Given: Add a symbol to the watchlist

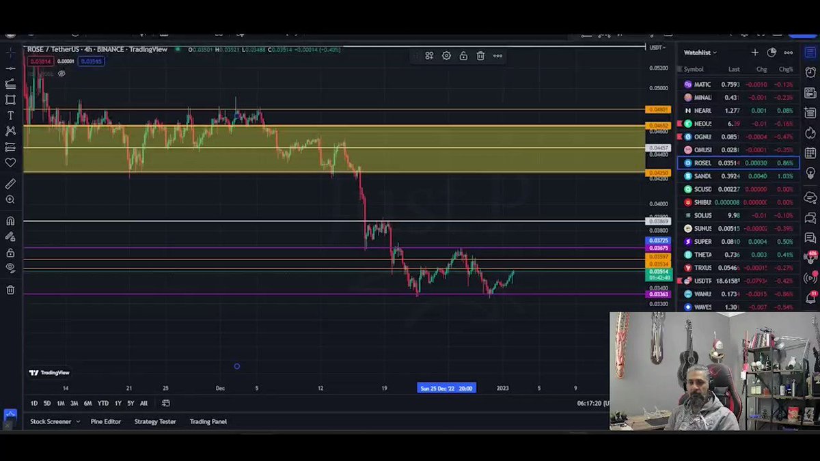Looking at the screenshot, I should (754, 53).
